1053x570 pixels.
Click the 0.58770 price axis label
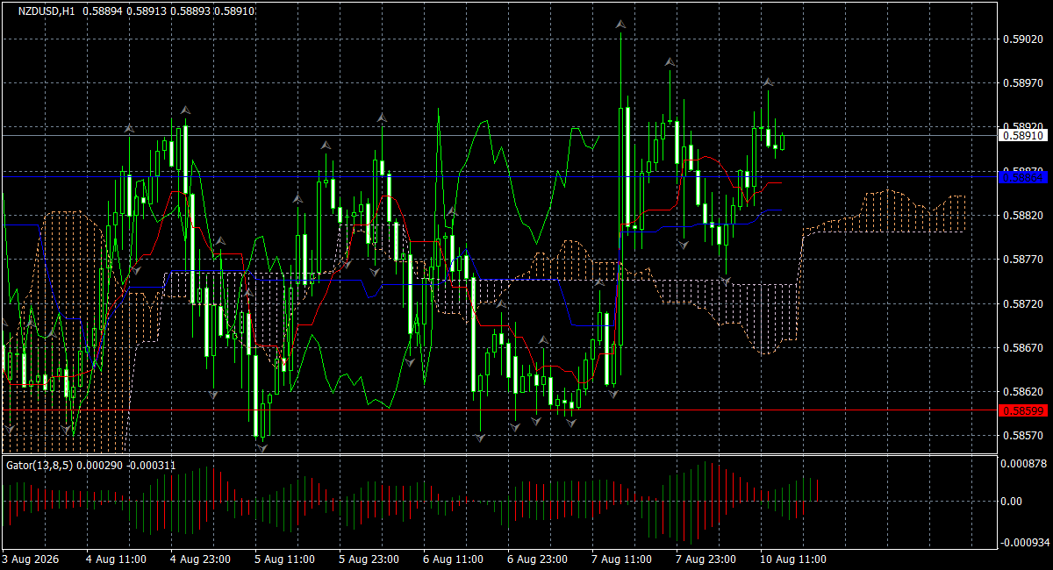click(1022, 260)
